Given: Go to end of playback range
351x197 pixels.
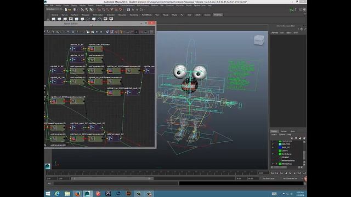Looking at the screenshot, I should tap(304, 173).
